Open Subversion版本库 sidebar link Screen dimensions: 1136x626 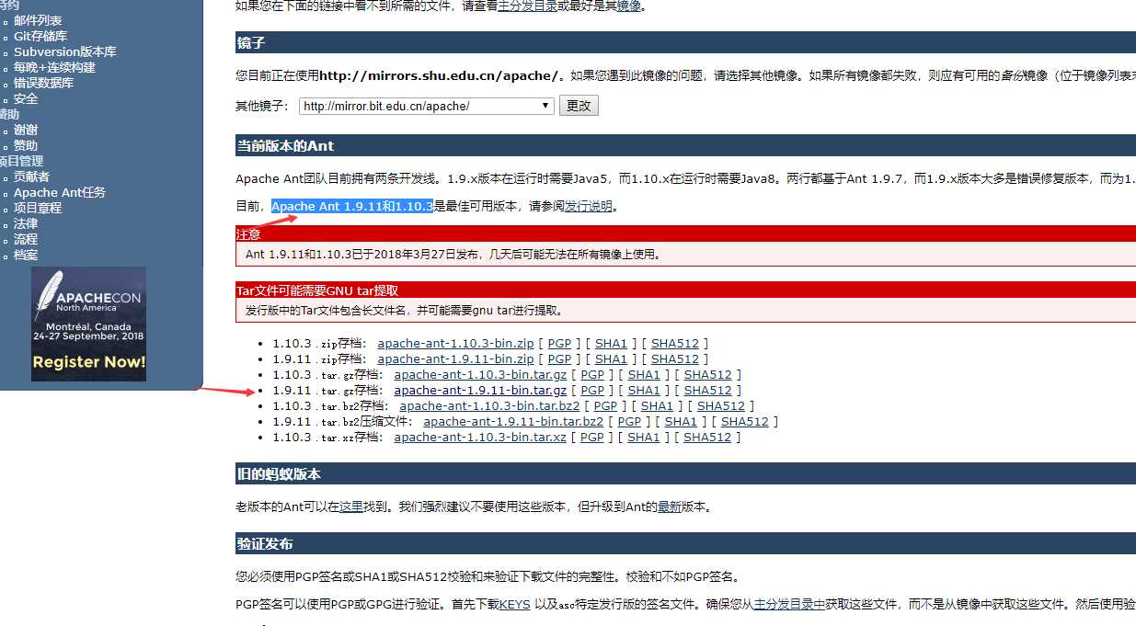point(65,51)
